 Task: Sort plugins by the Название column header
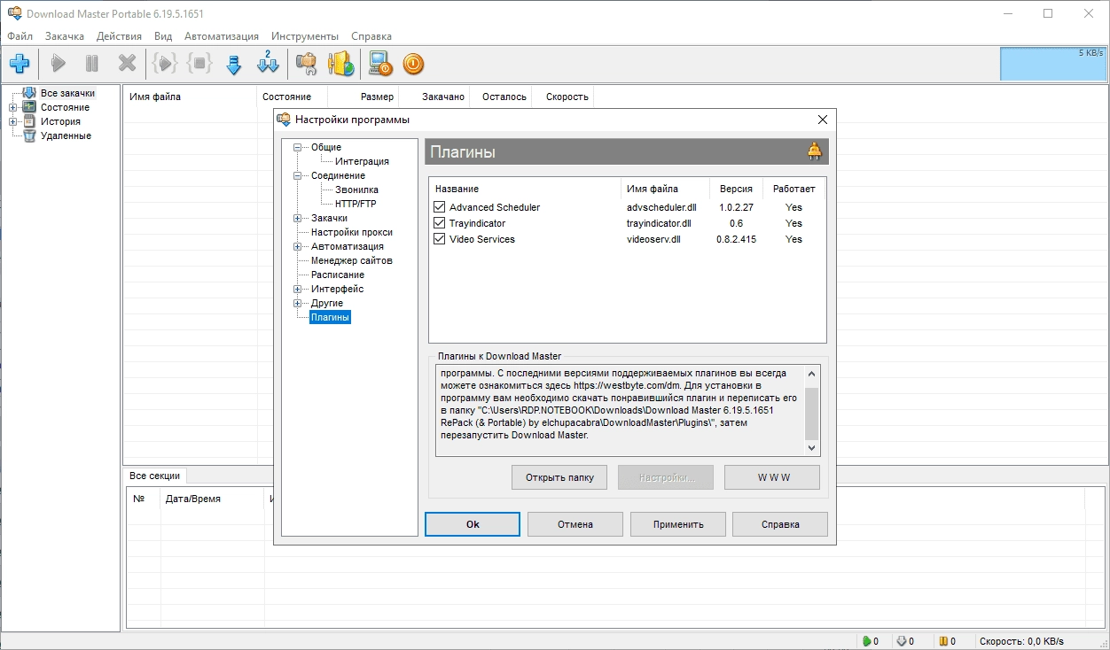525,189
